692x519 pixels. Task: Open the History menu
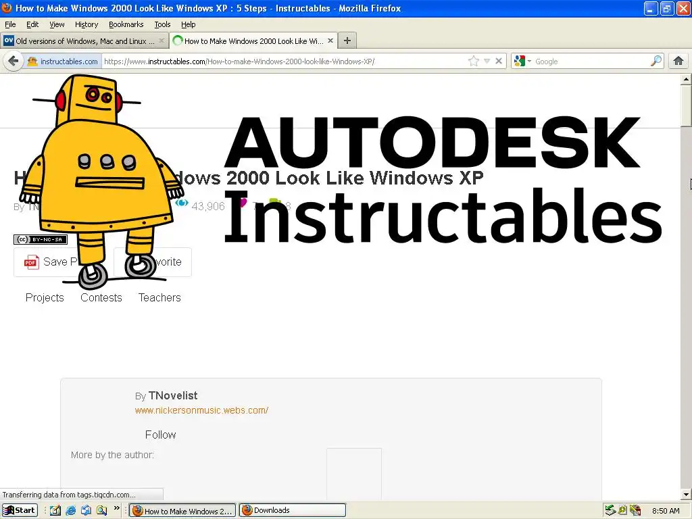86,24
